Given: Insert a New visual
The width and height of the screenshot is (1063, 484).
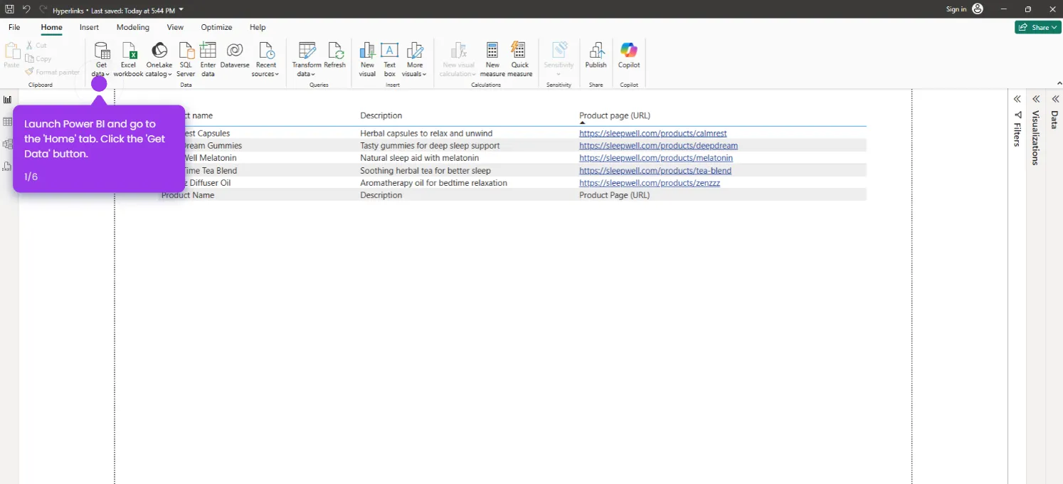Looking at the screenshot, I should click(x=367, y=60).
